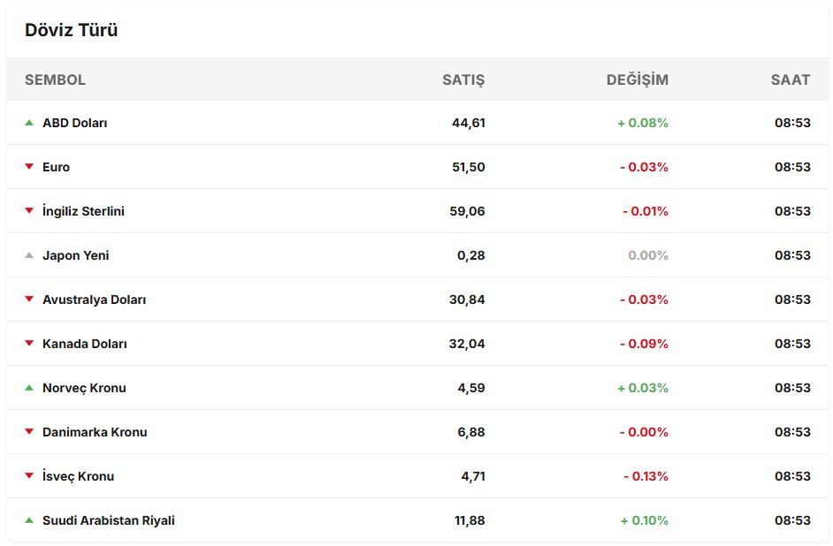Click the SATIŞ column header
The height and width of the screenshot is (546, 833).
463,80
